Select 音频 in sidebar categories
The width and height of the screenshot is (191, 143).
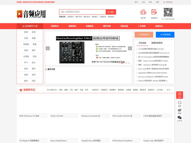(26, 32)
